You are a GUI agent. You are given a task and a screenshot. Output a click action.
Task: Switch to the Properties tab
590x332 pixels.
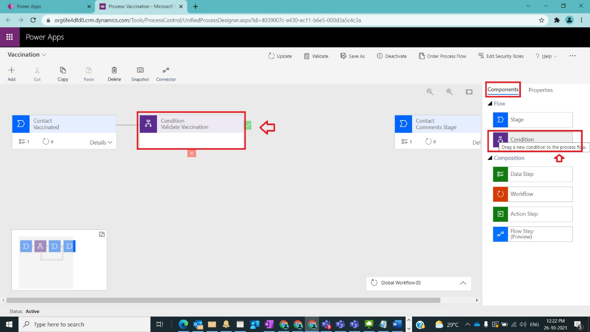(x=541, y=90)
